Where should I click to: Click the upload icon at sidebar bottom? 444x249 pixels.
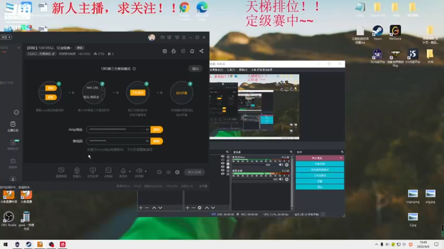click(x=13, y=179)
